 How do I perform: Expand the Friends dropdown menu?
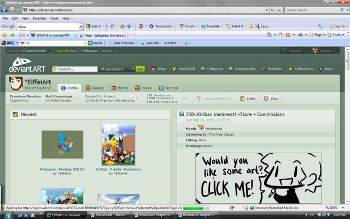coord(294,50)
